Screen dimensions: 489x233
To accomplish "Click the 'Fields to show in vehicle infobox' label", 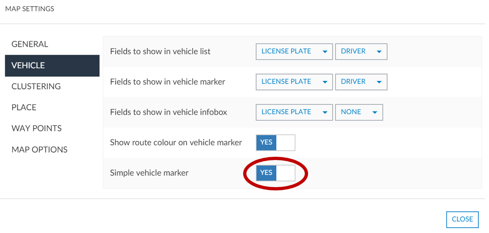I will coord(168,112).
